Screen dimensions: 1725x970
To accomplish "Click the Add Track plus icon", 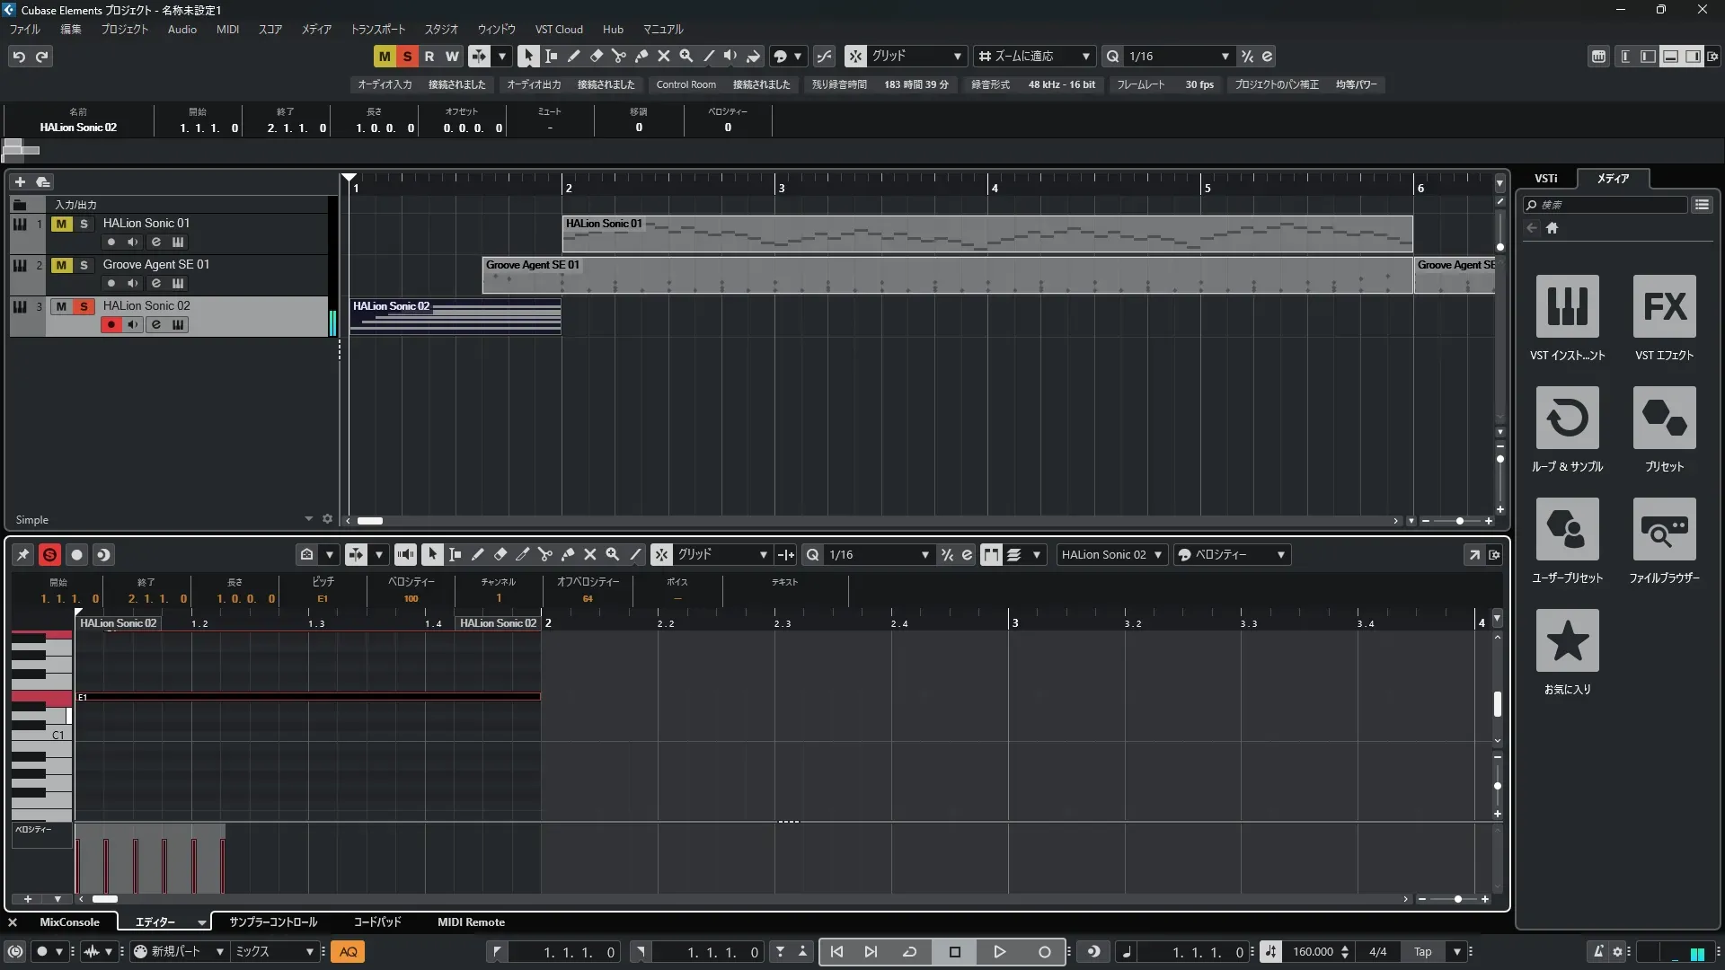I will 20,181.
